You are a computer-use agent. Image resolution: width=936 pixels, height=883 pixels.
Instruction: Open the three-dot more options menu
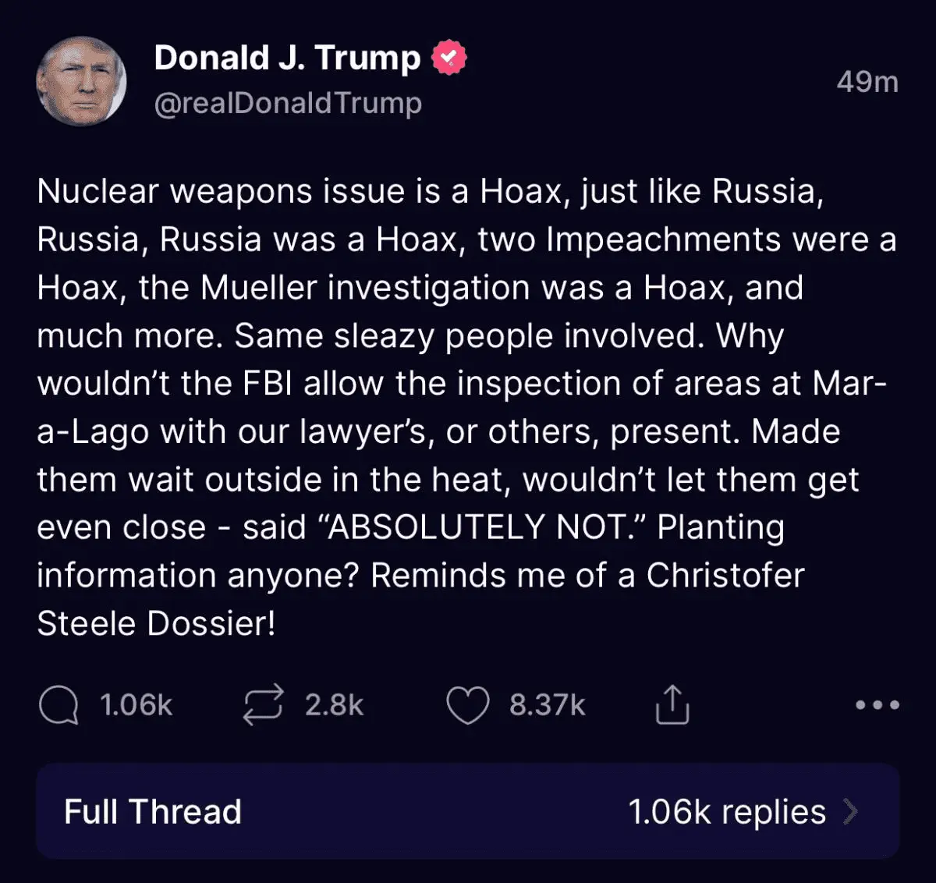point(877,705)
